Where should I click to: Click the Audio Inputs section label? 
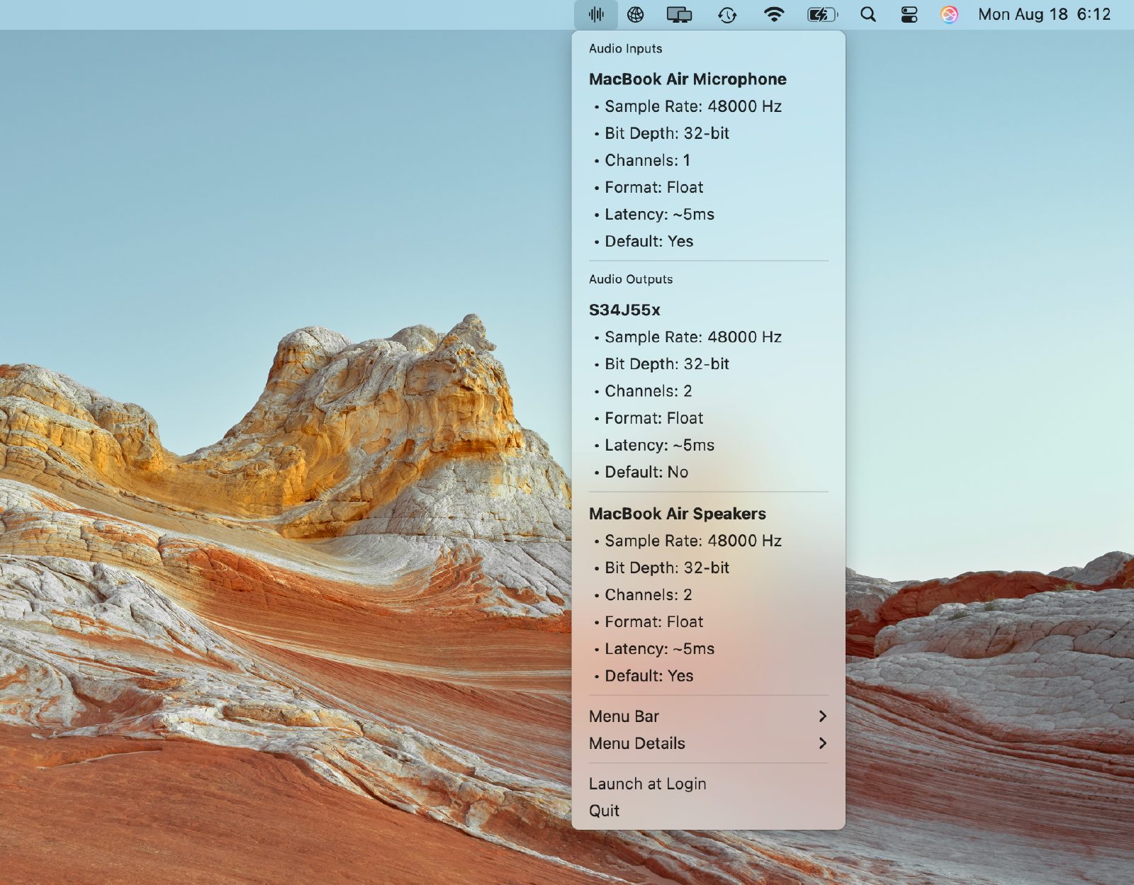tap(625, 48)
